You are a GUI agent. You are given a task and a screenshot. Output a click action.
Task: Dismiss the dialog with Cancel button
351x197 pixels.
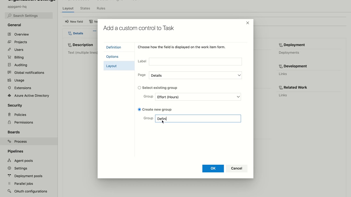237,168
